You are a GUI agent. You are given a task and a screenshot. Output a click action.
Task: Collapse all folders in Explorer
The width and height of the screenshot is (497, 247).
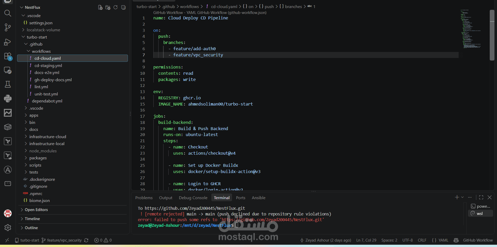point(124,8)
